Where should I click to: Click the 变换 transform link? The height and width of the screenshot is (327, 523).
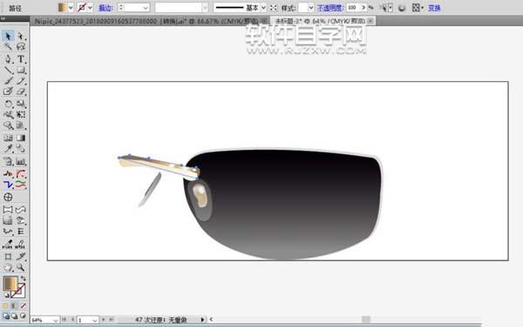[x=434, y=8]
